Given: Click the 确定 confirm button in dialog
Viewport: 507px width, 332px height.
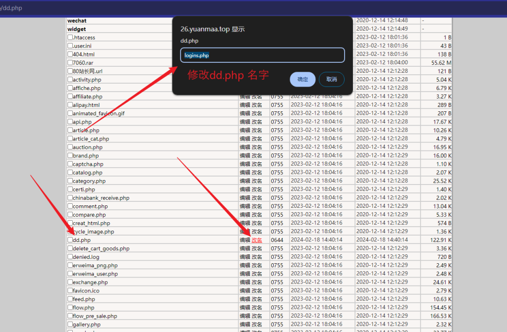Looking at the screenshot, I should [303, 79].
